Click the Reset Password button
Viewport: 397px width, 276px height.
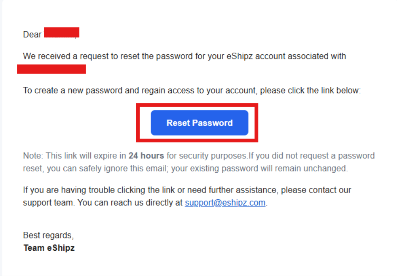199,123
